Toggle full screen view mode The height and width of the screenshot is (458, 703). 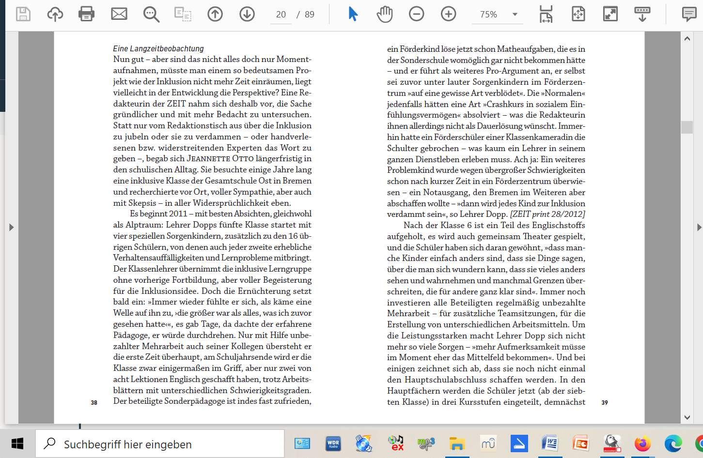(x=610, y=14)
